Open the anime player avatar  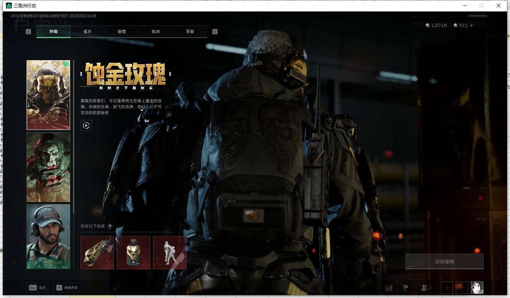477,288
